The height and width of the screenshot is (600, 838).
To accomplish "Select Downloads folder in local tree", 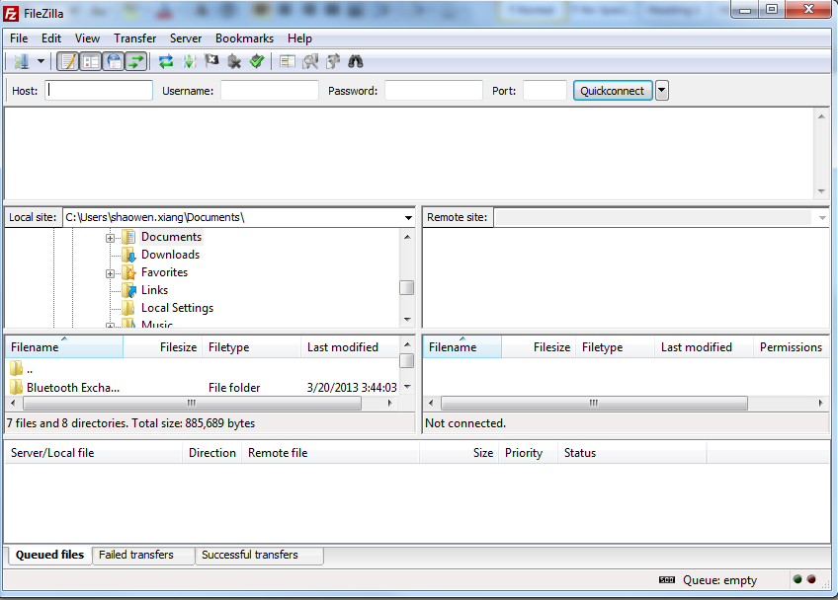I will click(x=170, y=255).
